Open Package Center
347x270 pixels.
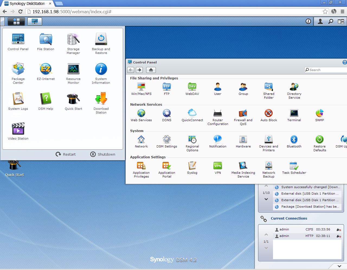[x=18, y=73]
